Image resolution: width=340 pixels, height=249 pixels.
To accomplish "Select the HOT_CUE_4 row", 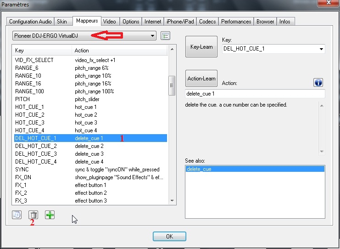I will pyautogui.click(x=91, y=130).
